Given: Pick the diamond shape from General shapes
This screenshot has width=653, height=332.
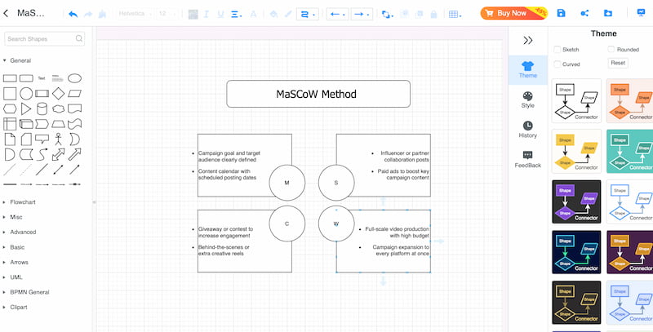Looking at the screenshot, I should pyautogui.click(x=58, y=94).
